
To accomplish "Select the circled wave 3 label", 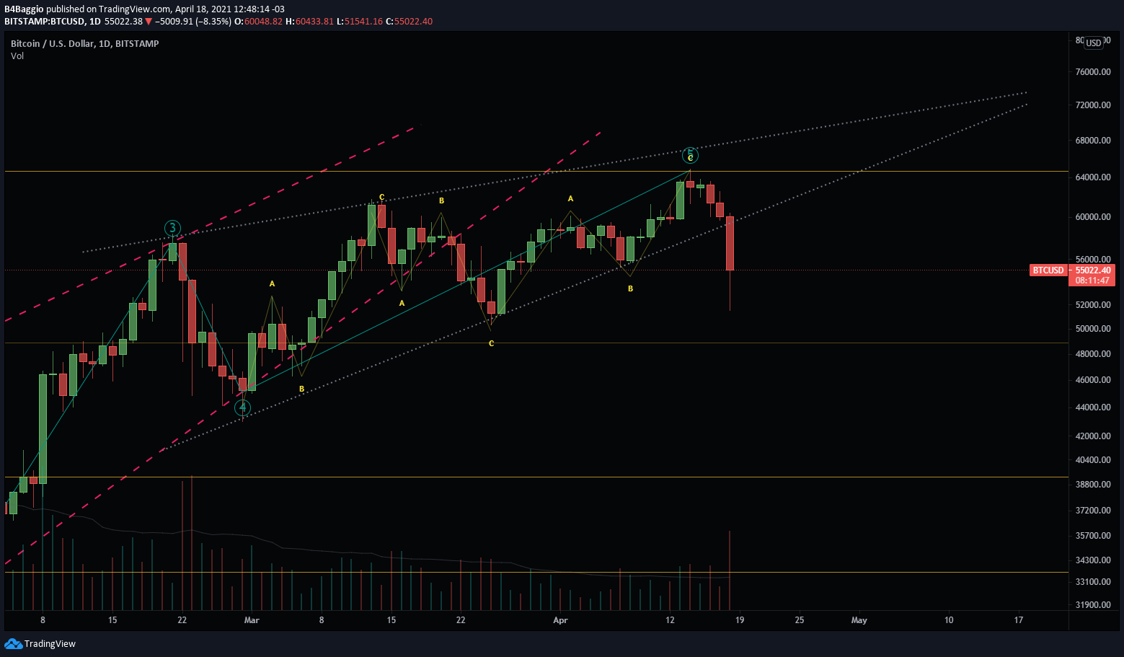I will click(x=172, y=229).
